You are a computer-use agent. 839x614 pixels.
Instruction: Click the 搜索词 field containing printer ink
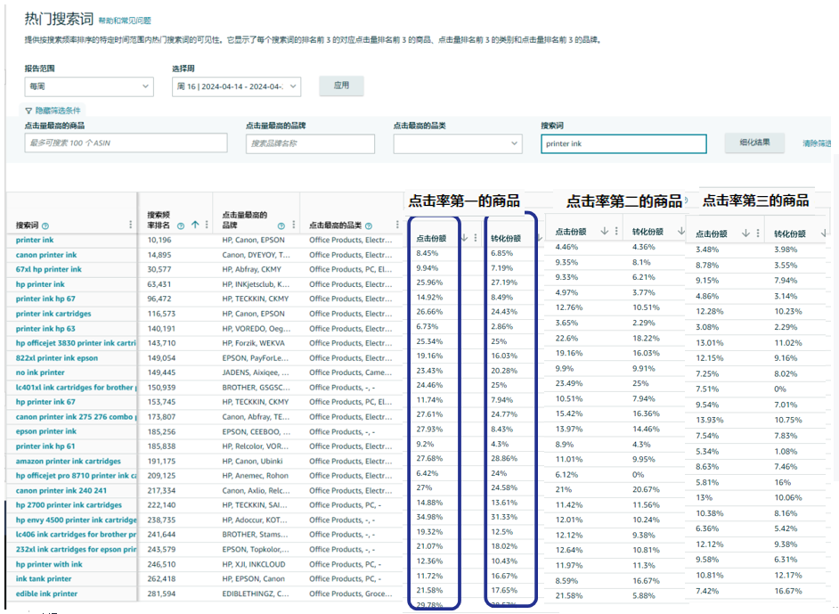pos(623,144)
